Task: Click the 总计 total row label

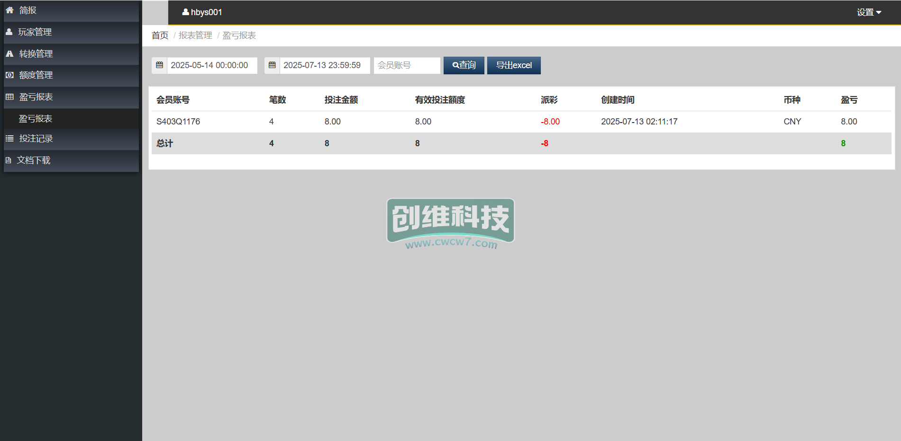Action: click(164, 143)
